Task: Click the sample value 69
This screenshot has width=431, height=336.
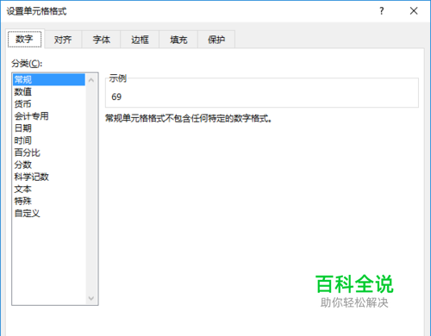Action: click(x=116, y=96)
